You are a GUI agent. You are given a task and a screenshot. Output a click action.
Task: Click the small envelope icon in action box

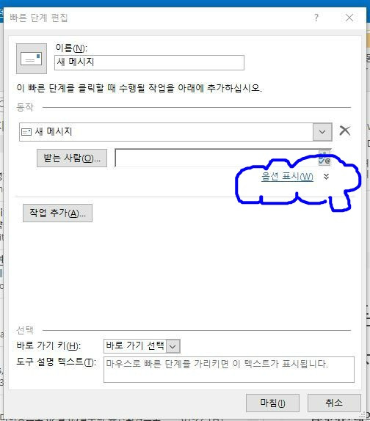[x=26, y=132]
